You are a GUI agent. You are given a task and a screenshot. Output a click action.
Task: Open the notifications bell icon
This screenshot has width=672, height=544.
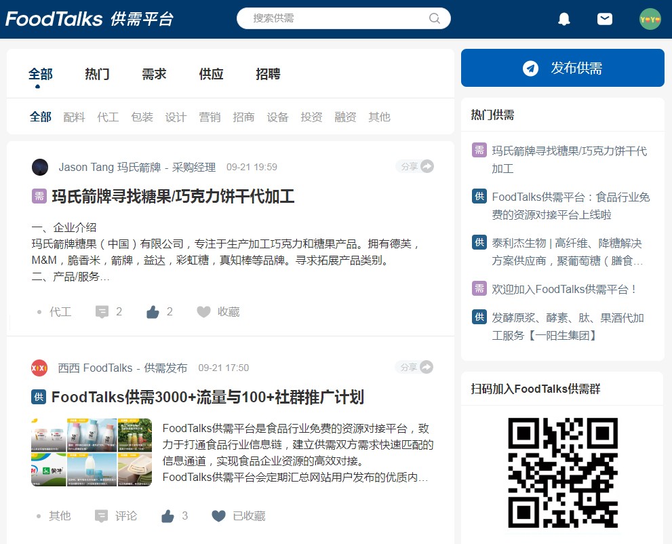click(564, 18)
